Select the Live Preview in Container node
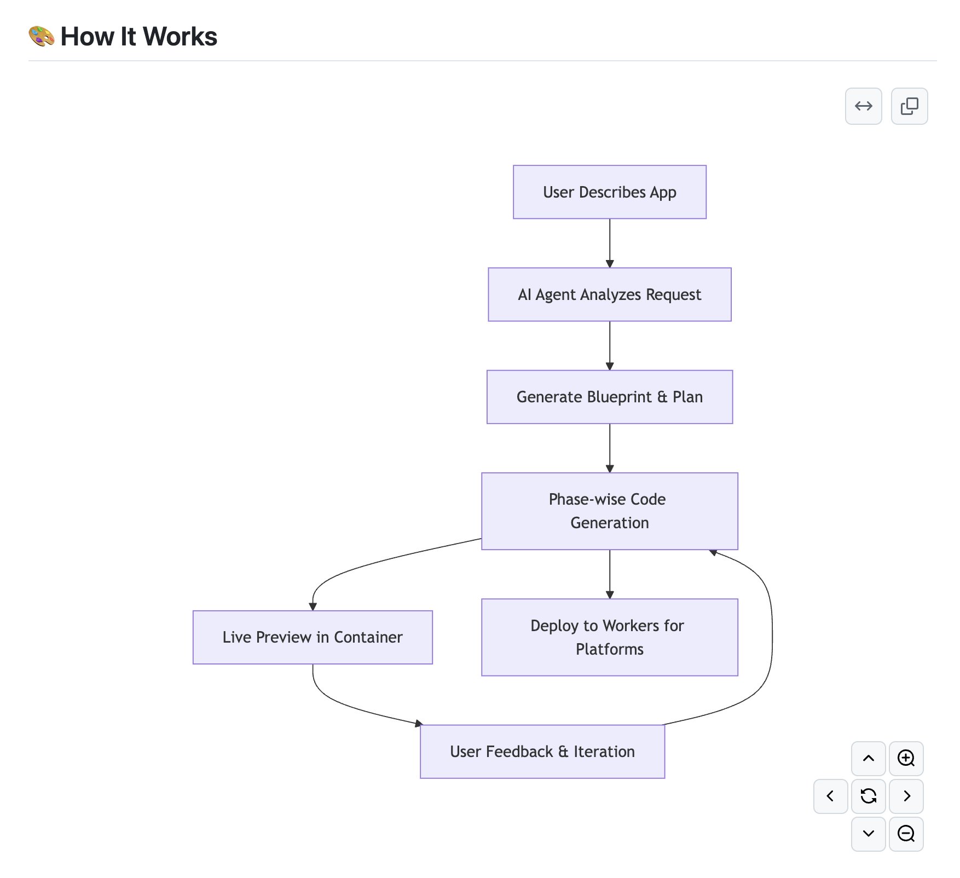The height and width of the screenshot is (878, 960). coord(313,637)
